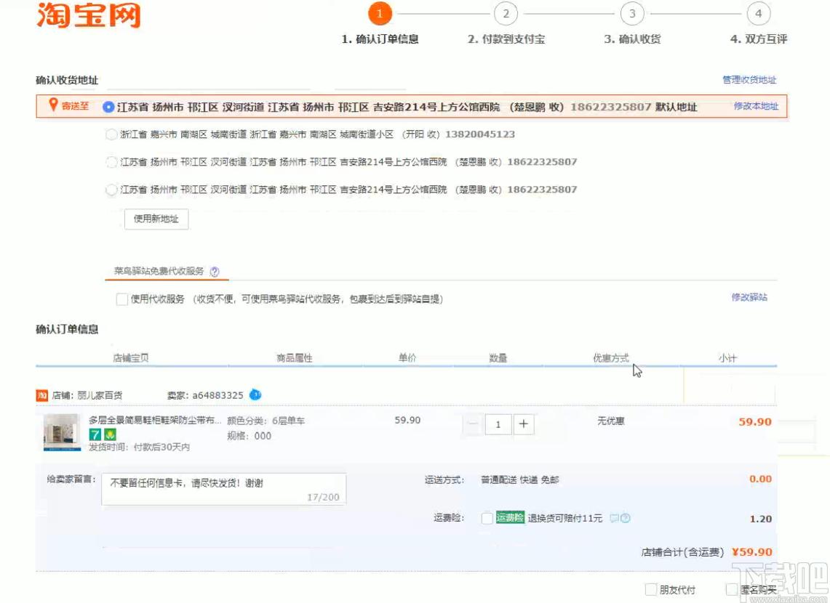
Task: Select 浙江省 嘉兴市 address radio button
Action: coord(111,134)
